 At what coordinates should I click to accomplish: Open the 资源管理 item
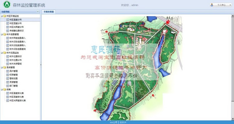[13, 82]
